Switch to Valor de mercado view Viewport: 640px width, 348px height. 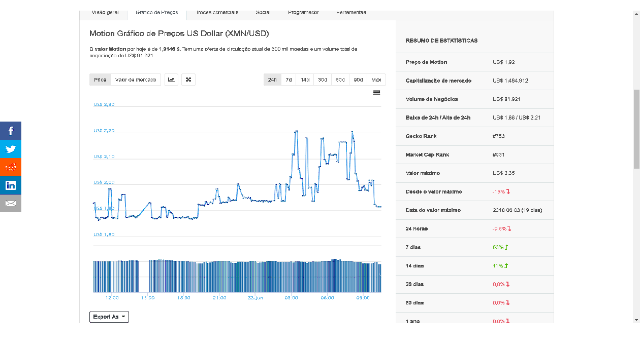click(136, 80)
